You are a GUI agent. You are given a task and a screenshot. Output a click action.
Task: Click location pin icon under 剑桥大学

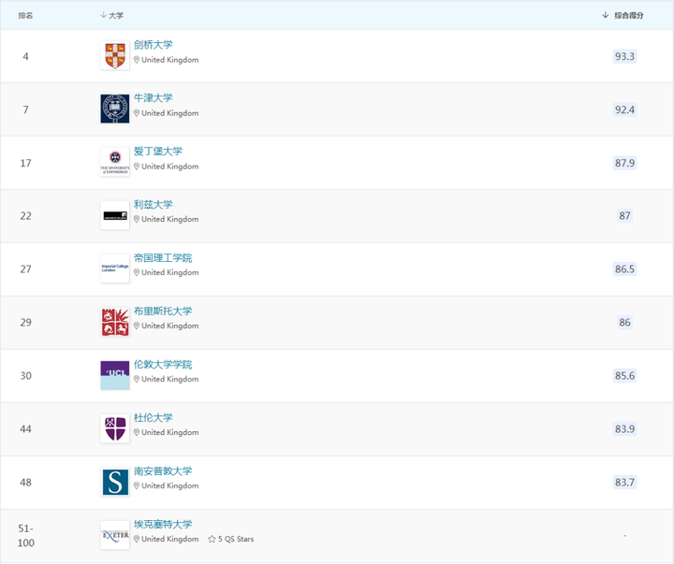(137, 60)
